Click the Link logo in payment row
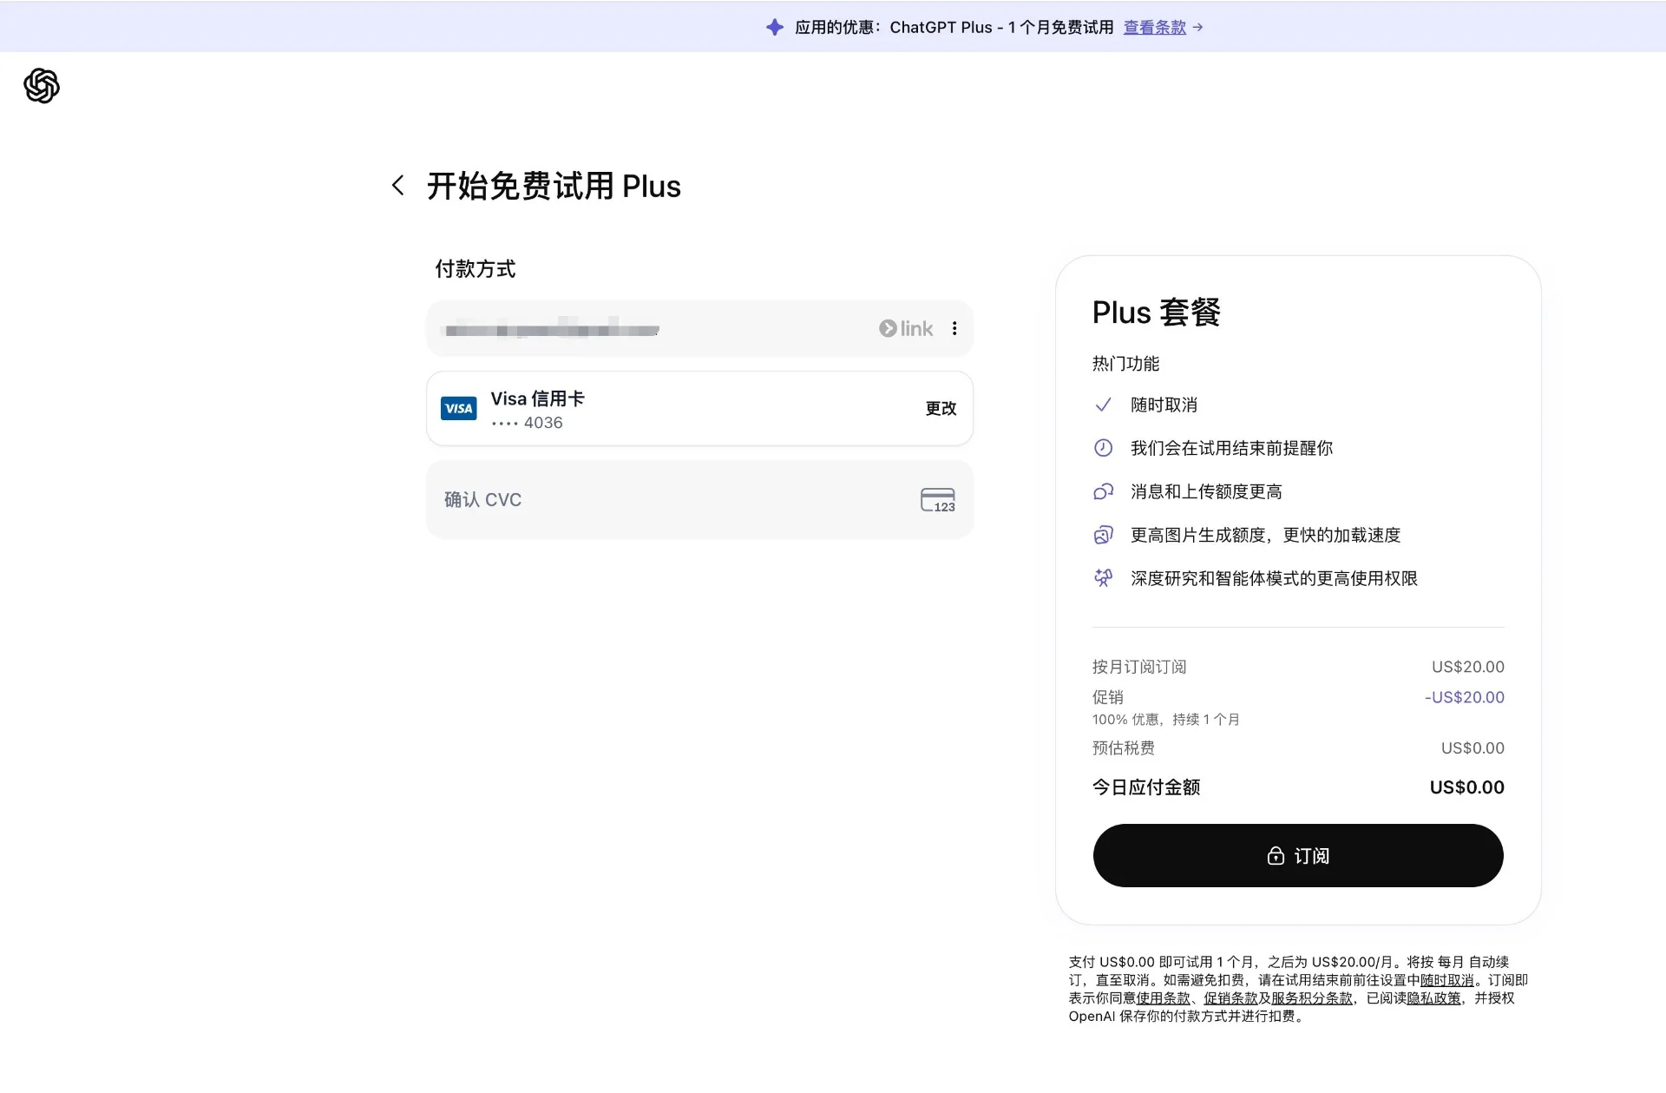The image size is (1666, 1093). click(906, 328)
